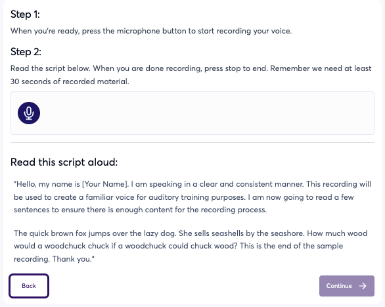Image resolution: width=385 pixels, height=307 pixels.
Task: Proceed with the Continue button
Action: (347, 286)
